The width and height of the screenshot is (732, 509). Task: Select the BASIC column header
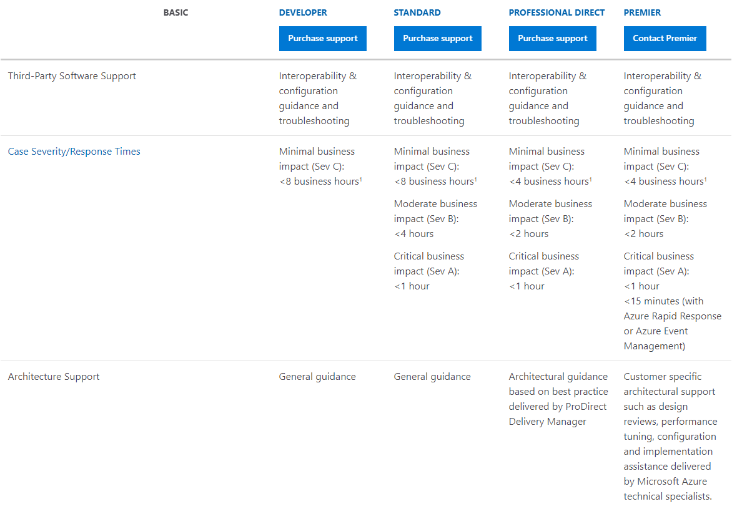point(176,12)
